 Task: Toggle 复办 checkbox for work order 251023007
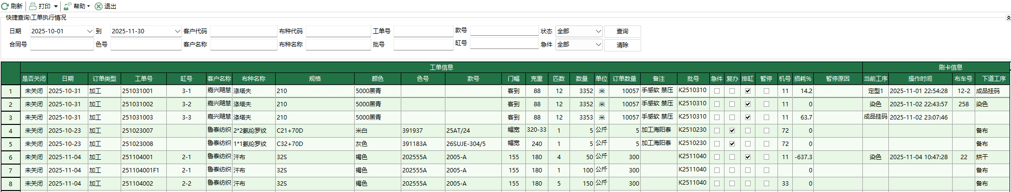pyautogui.click(x=732, y=130)
